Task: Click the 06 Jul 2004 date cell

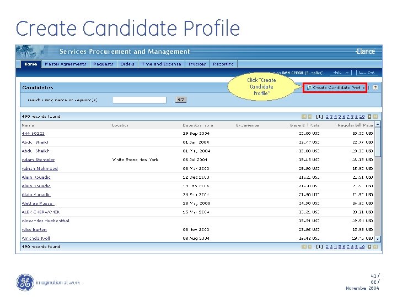Action: click(x=195, y=159)
